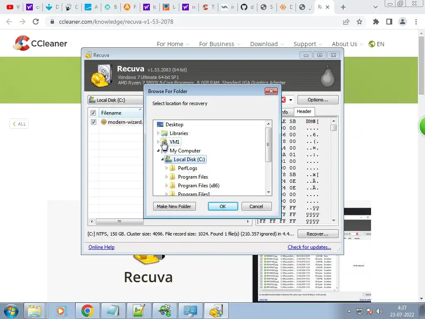Collapse the Local Disk (C:) tree node
Viewport: 425px width, 319px height.
(162, 159)
